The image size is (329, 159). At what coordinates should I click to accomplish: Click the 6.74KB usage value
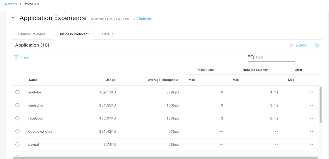(x=110, y=144)
